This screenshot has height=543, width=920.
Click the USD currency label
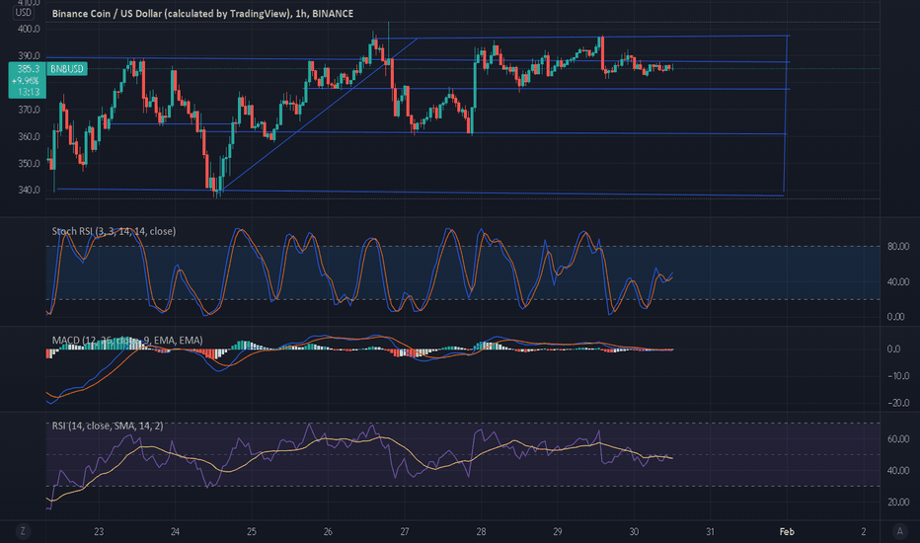(x=24, y=12)
